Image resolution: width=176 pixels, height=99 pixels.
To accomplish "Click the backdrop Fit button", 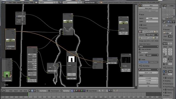I will (148, 86).
